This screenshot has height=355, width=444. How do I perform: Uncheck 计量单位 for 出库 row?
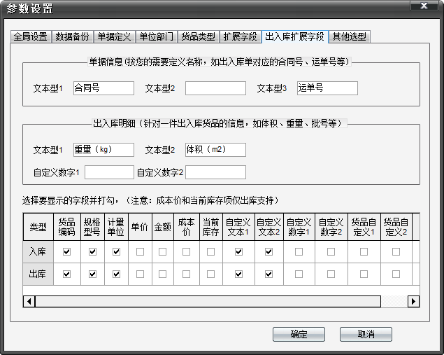tap(116, 274)
